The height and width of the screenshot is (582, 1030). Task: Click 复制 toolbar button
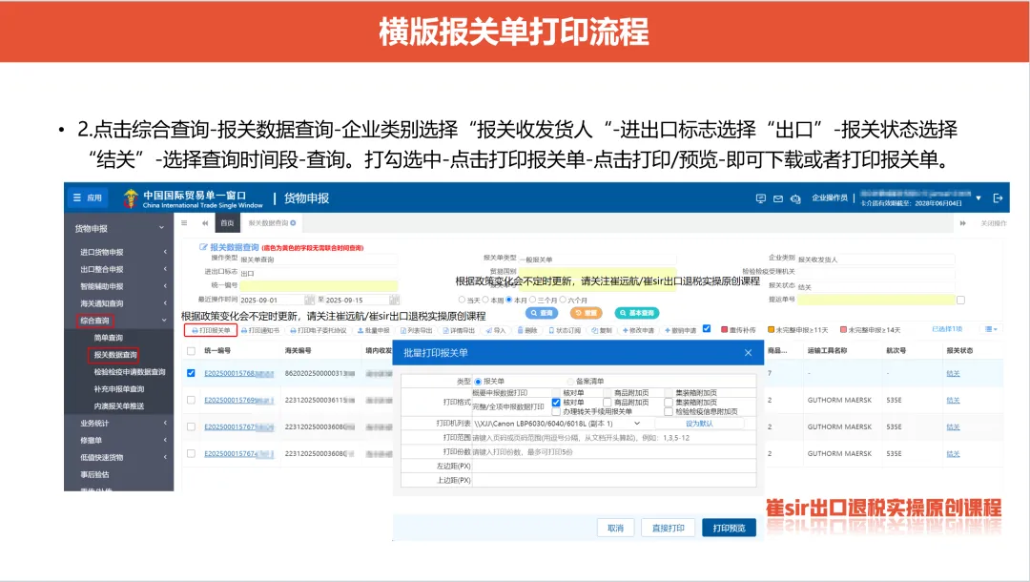(x=602, y=330)
